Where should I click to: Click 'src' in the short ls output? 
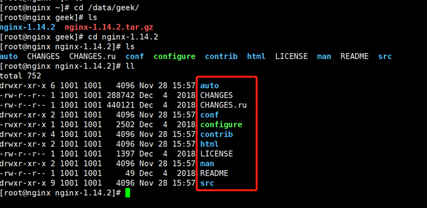pyautogui.click(x=385, y=57)
